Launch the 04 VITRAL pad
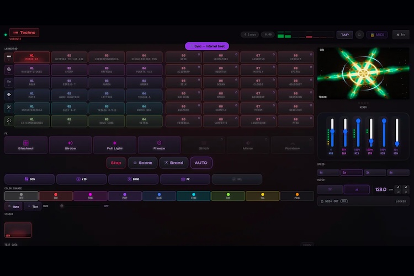The image size is (414, 276). point(144,121)
